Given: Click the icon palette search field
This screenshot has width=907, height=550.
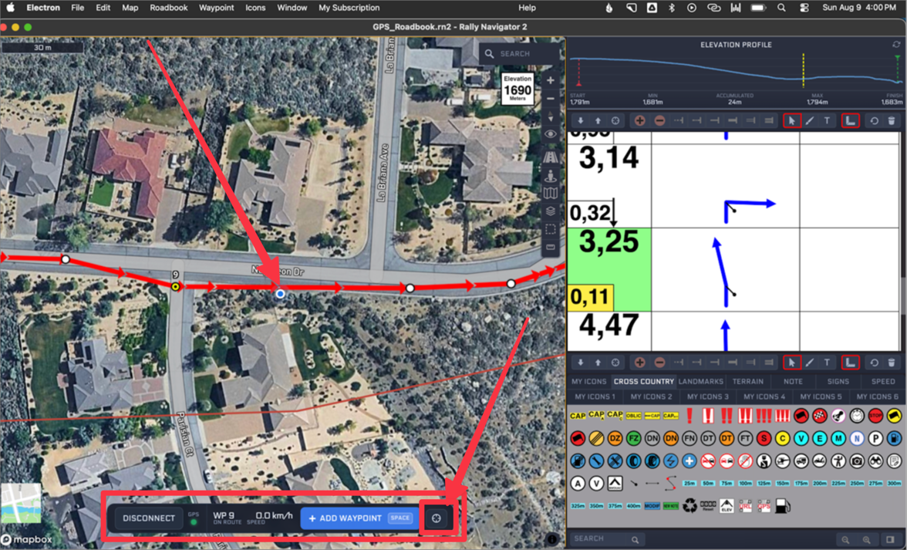Looking at the screenshot, I should [x=607, y=538].
